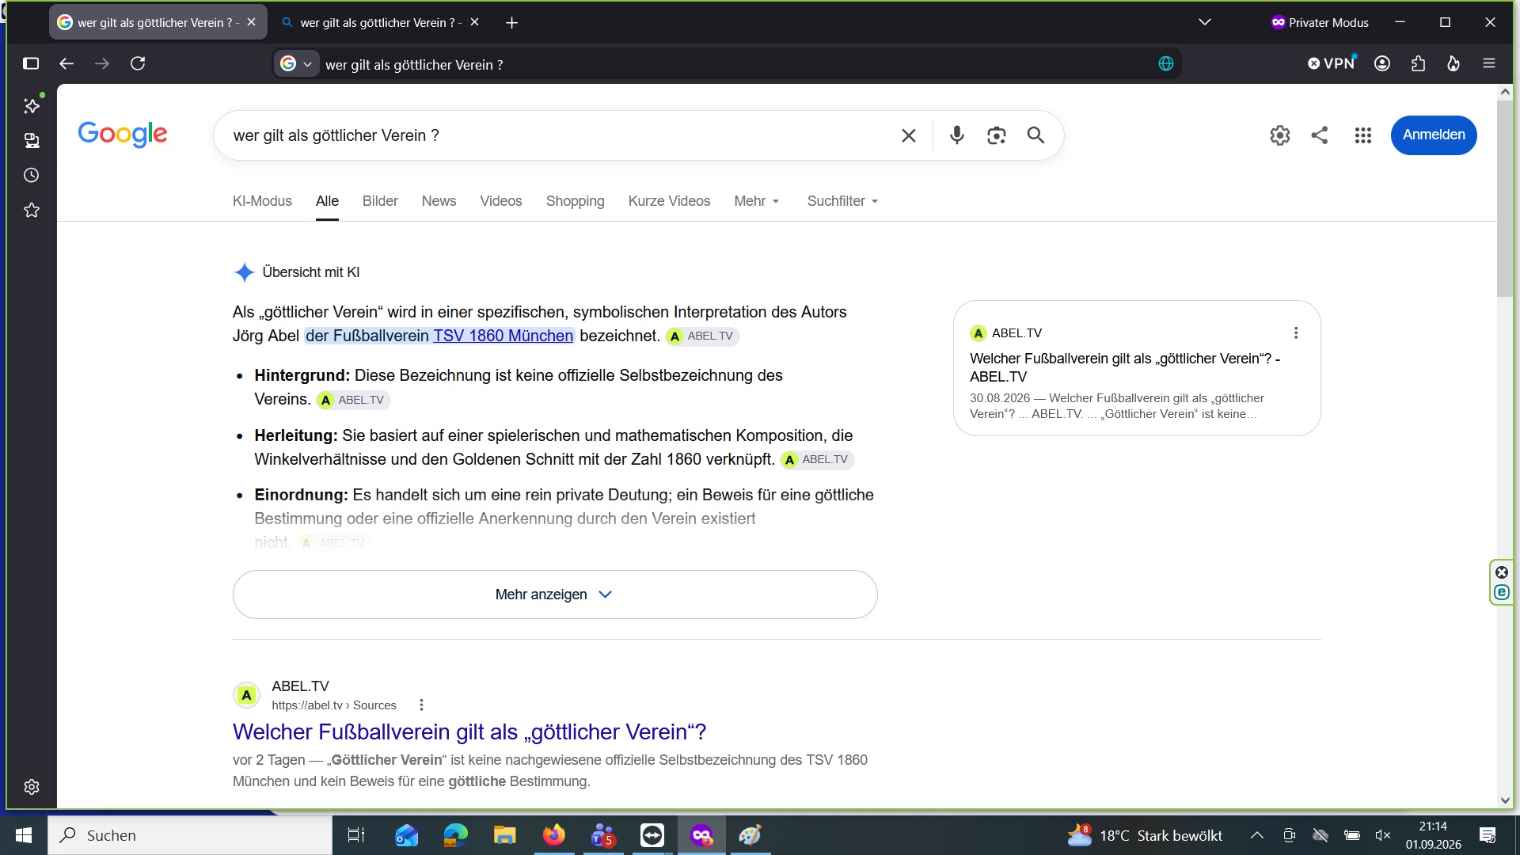Switch to the second browser tab

(x=381, y=22)
